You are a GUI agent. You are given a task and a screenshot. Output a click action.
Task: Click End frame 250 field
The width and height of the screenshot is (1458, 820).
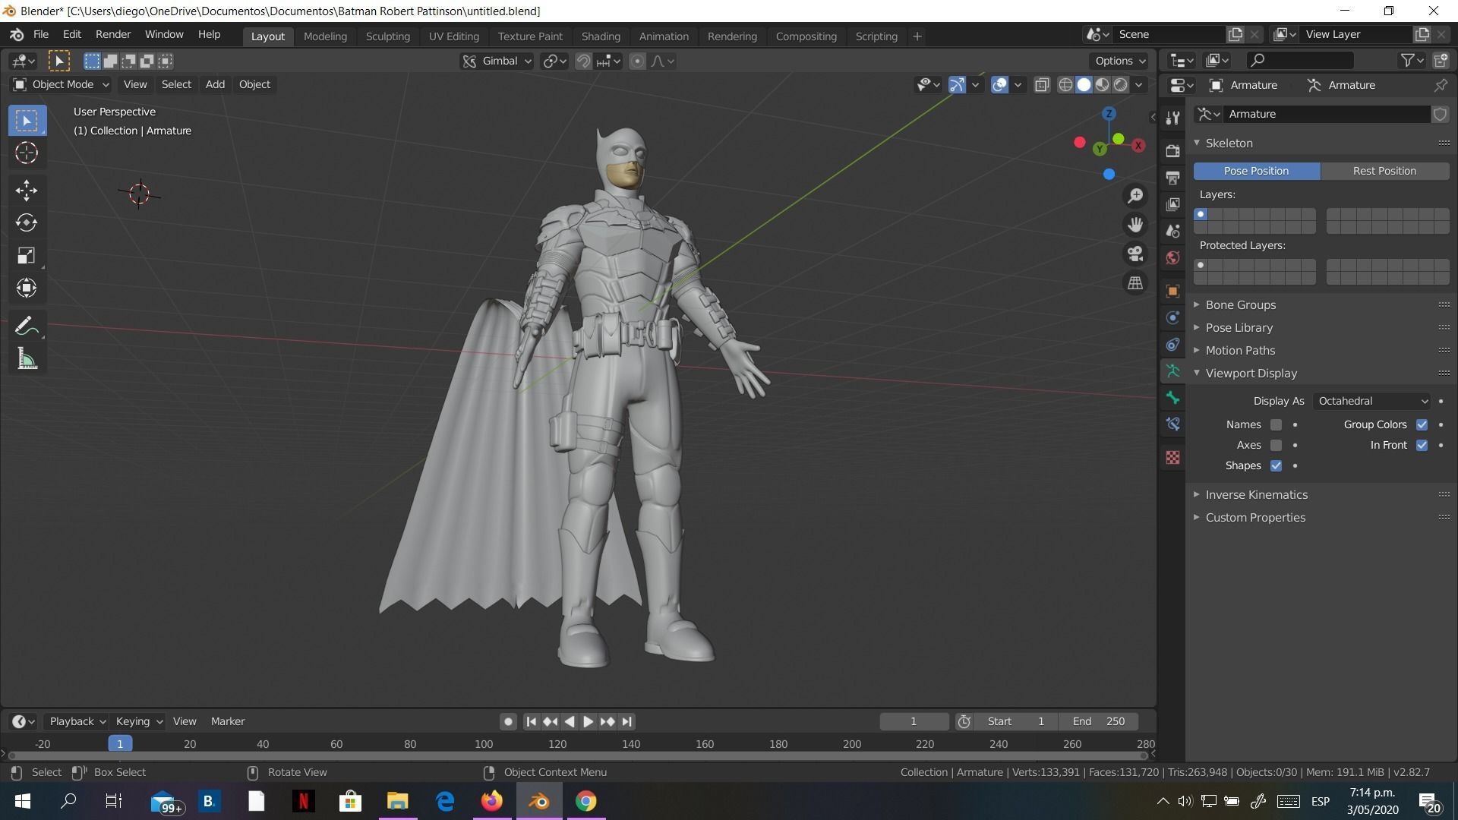click(x=1099, y=721)
